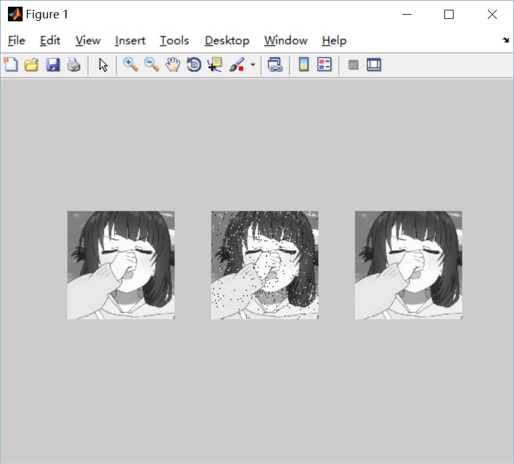This screenshot has width=514, height=464.
Task: Click the MATLAB logo in title bar
Action: tap(15, 14)
